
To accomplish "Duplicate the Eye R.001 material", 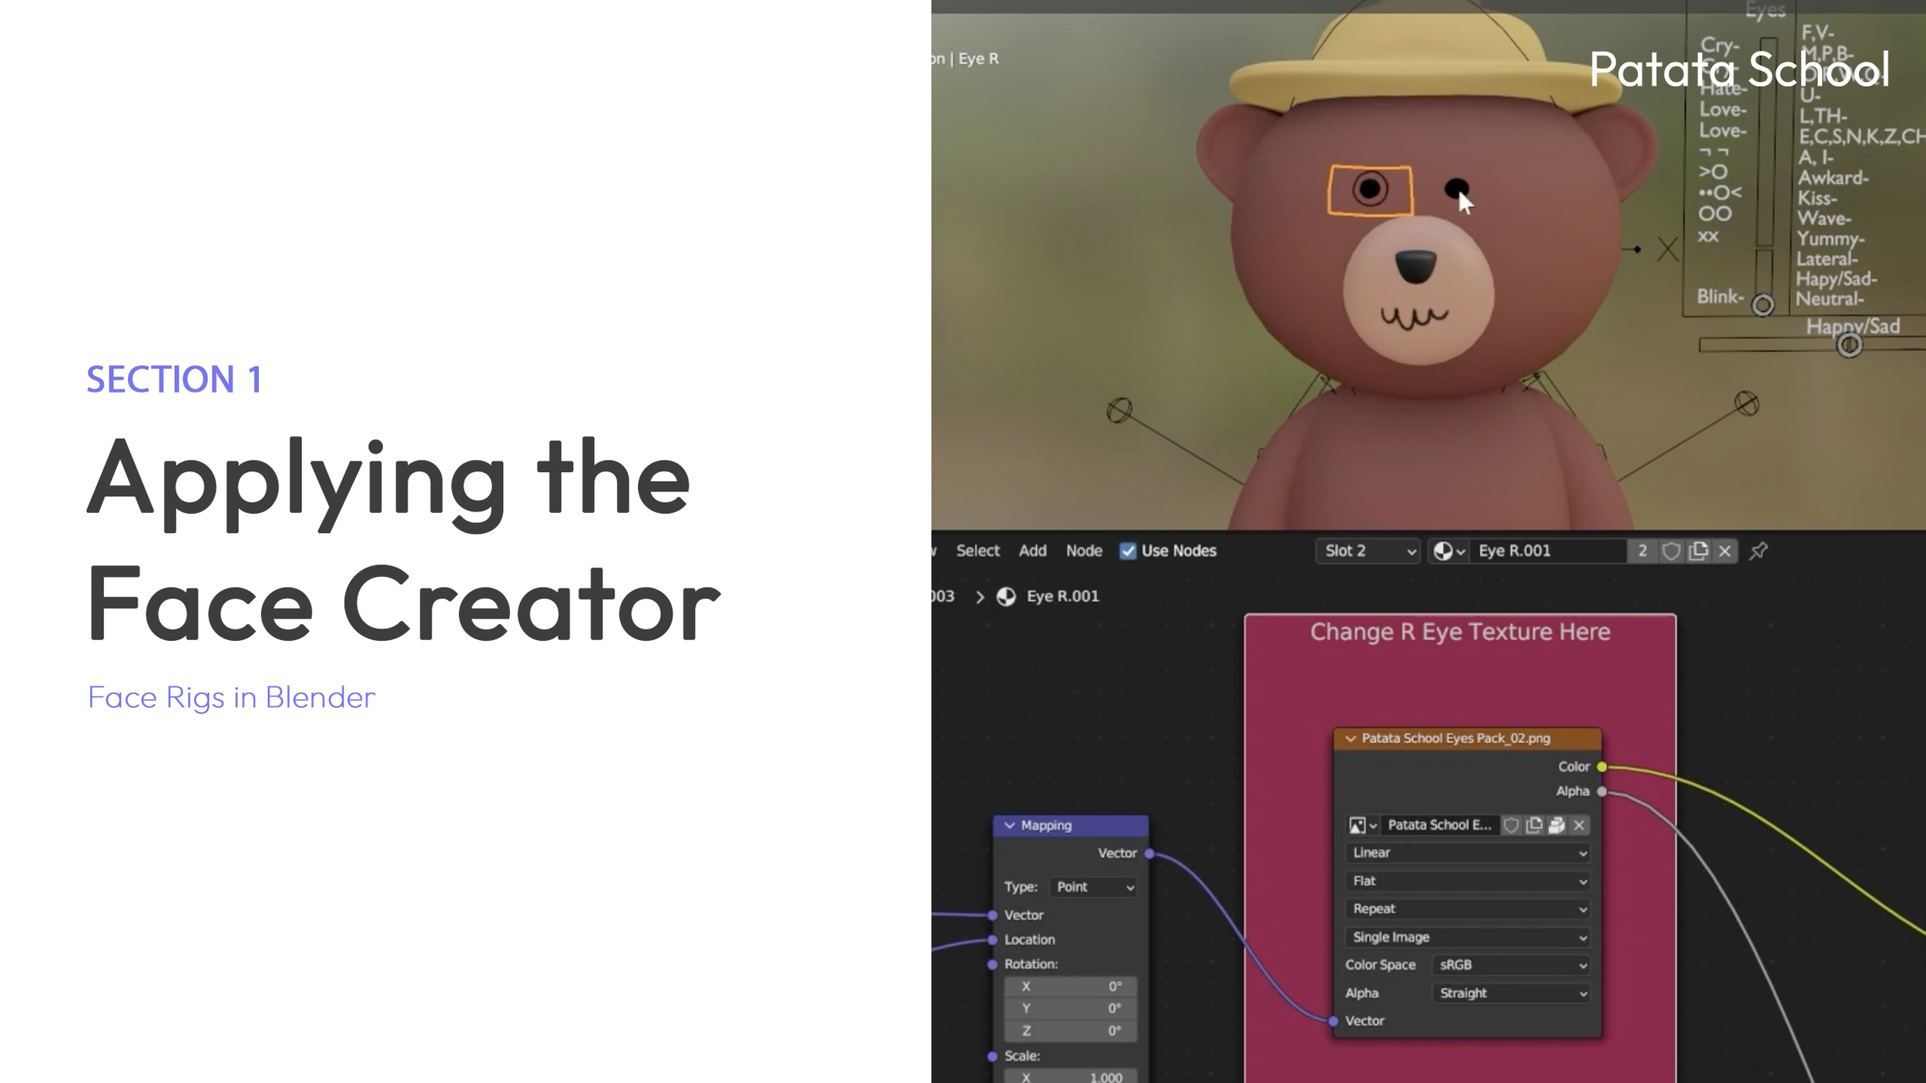I will coord(1698,551).
